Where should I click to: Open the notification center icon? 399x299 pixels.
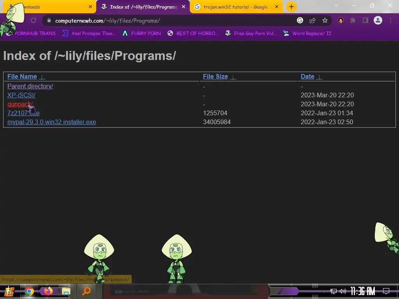pos(386,291)
